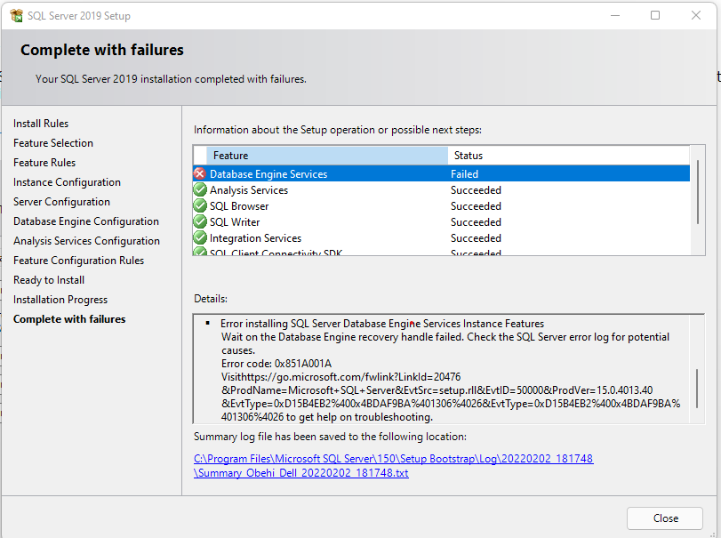The width and height of the screenshot is (721, 538).
Task: Select the Complete with failures step
Action: 69,319
